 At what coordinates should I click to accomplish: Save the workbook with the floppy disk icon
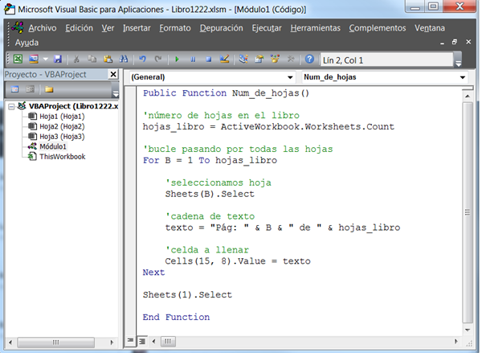coord(57,59)
